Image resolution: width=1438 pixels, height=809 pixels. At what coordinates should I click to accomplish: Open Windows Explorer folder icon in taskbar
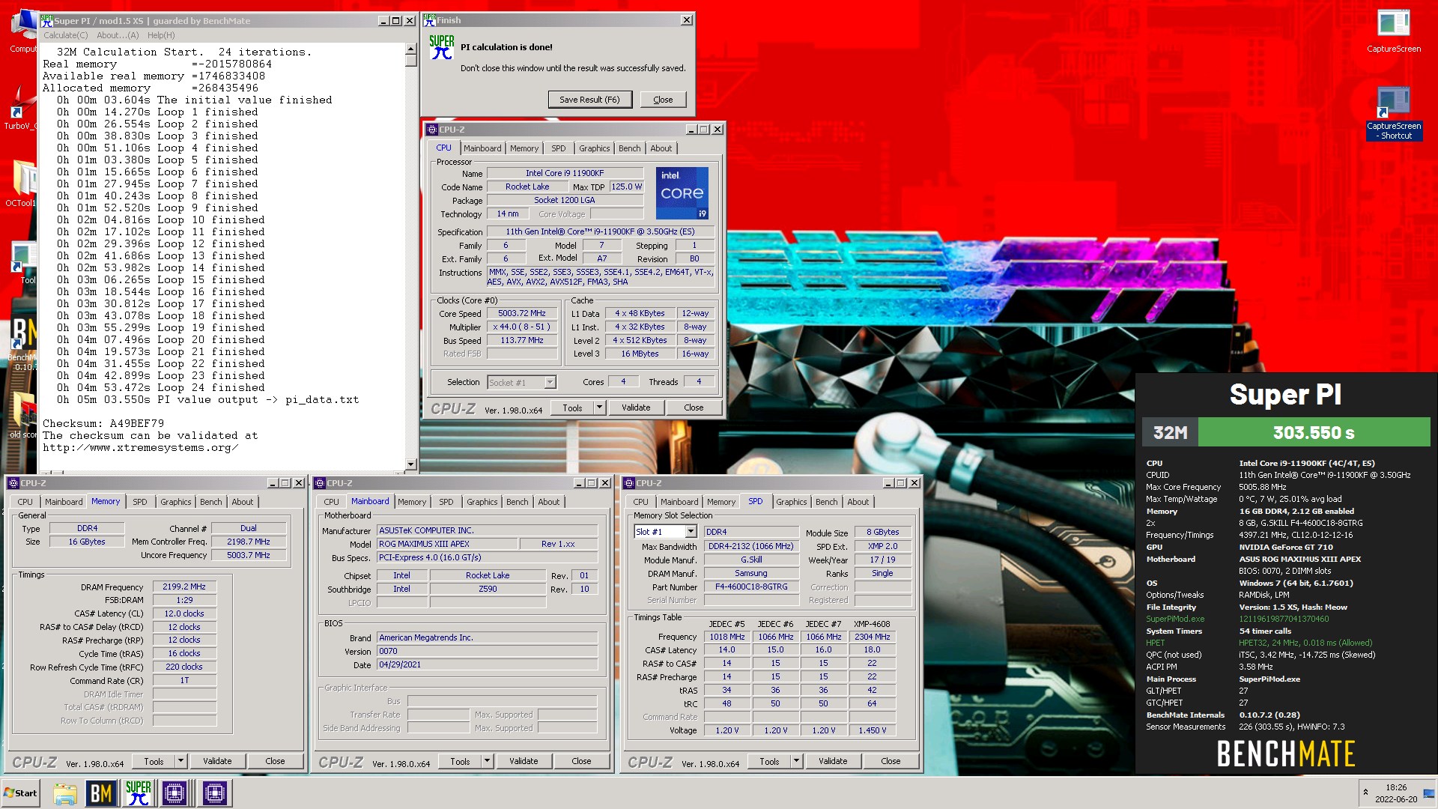click(x=65, y=793)
